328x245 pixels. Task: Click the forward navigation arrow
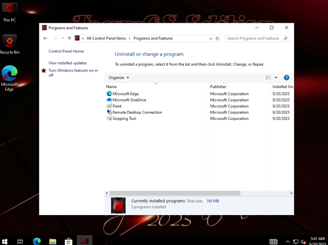[55, 38]
